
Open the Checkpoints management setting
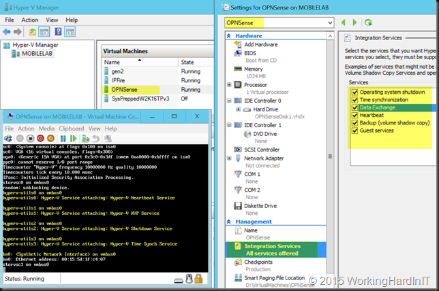click(x=258, y=262)
